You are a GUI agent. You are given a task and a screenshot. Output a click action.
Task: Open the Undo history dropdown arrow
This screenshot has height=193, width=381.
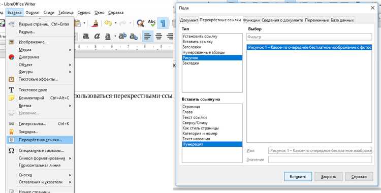[115, 23]
